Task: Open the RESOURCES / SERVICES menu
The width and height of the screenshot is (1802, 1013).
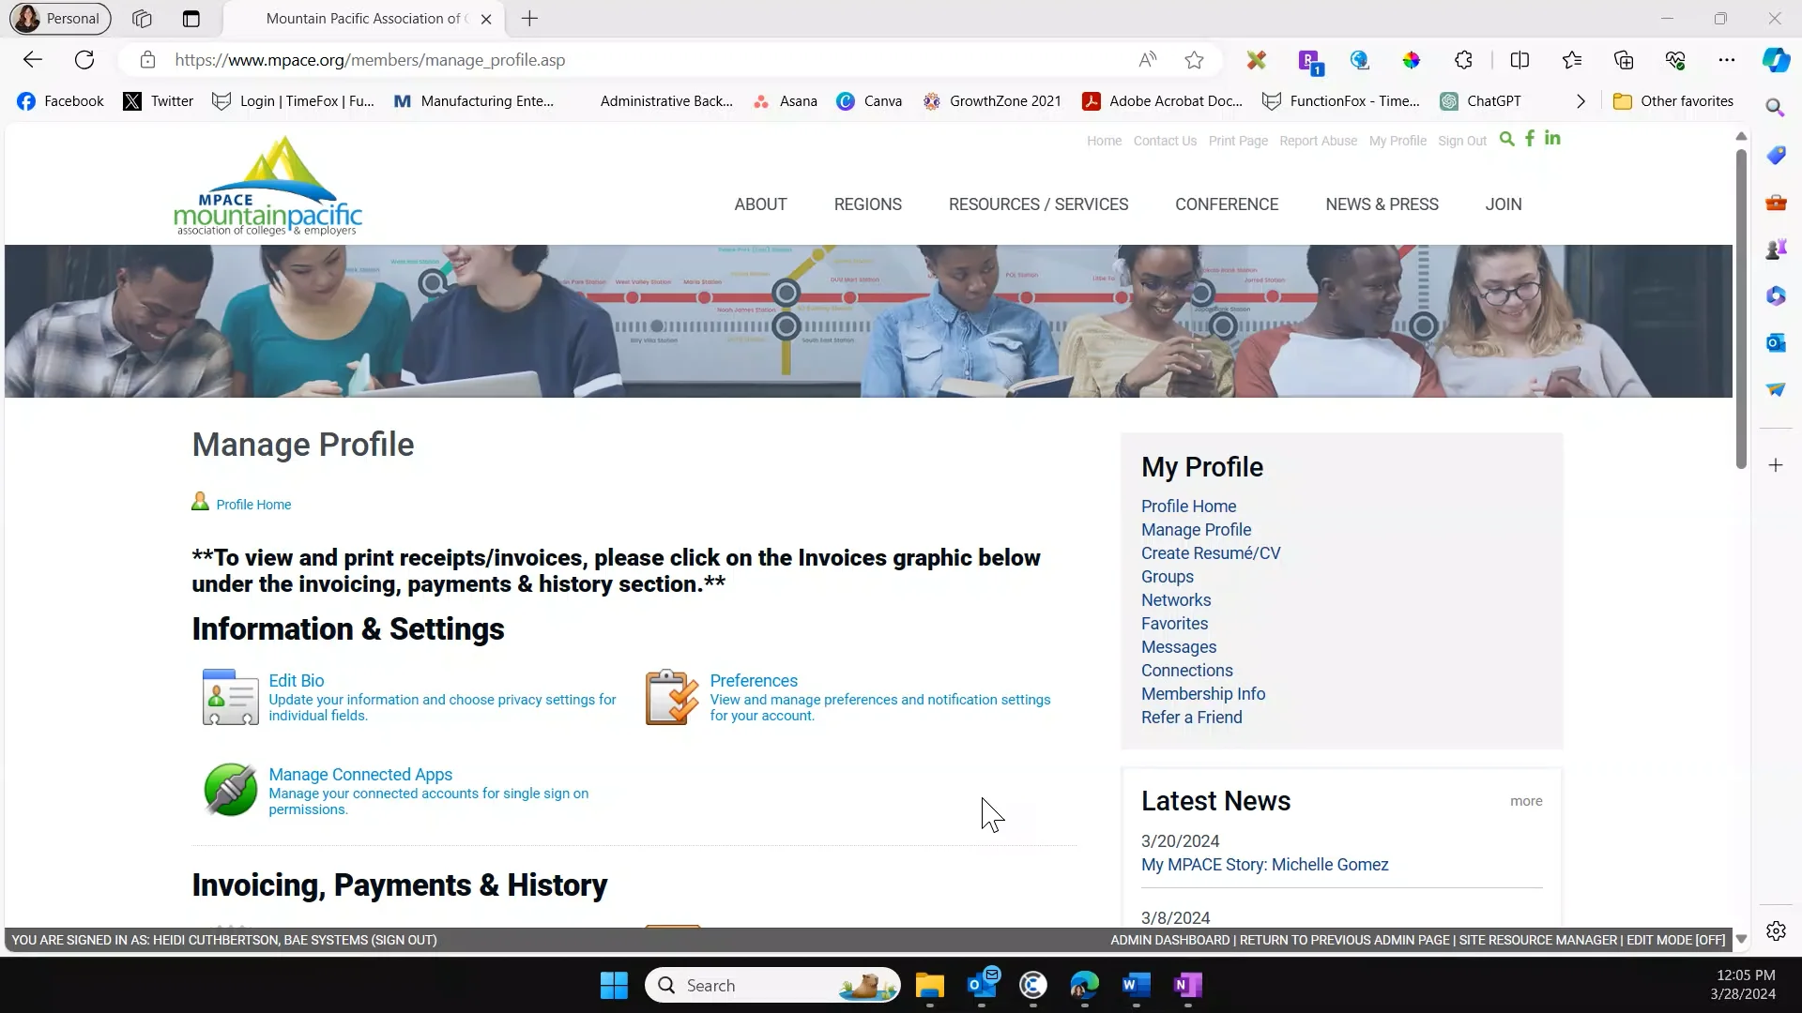Action: point(1038,204)
